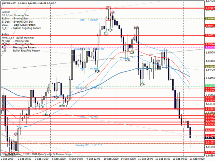Click the '9 Sep 12:00' time axis label
Image resolution: width=215 pixels, height=161 pixels.
click(x=93, y=159)
